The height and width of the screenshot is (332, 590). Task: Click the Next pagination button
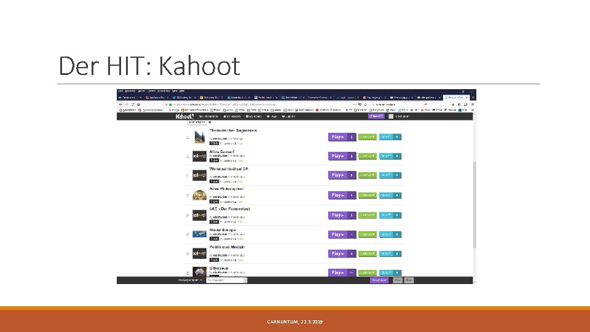tap(409, 280)
